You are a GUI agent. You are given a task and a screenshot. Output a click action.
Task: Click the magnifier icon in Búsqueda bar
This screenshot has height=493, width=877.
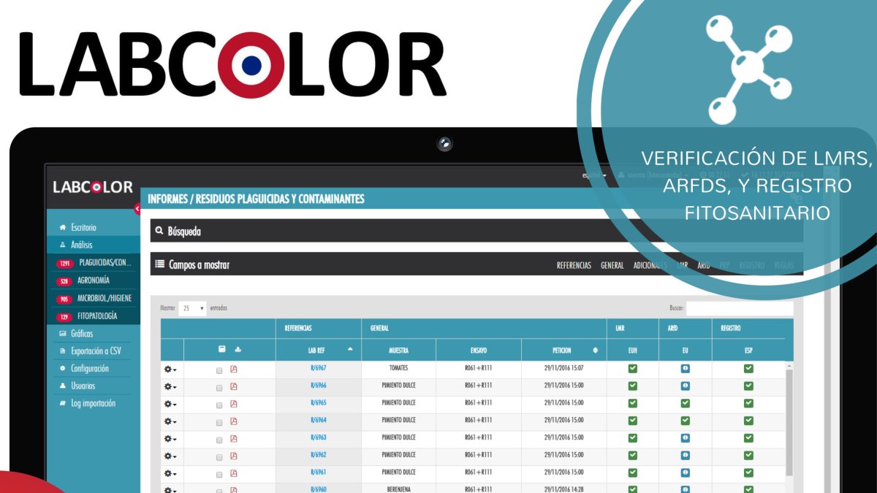[x=159, y=230]
